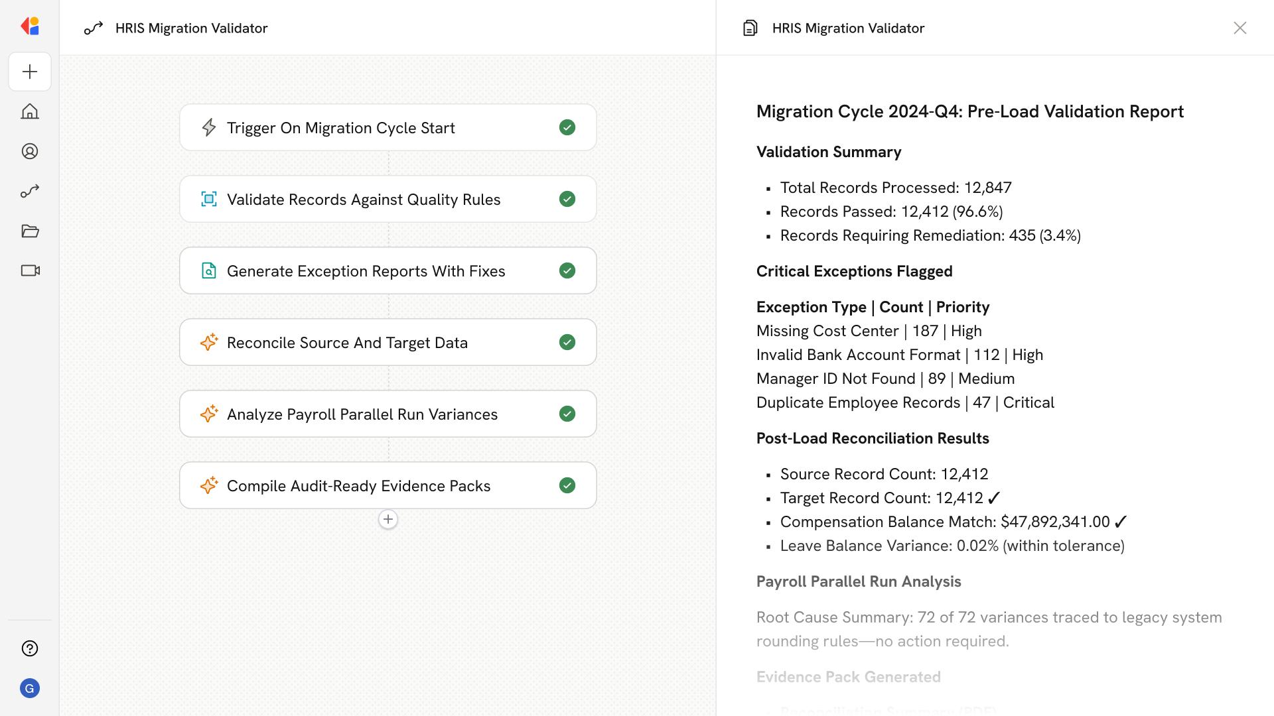This screenshot has height=716, width=1274.
Task: Open the help question mark icon
Action: pyautogui.click(x=30, y=648)
